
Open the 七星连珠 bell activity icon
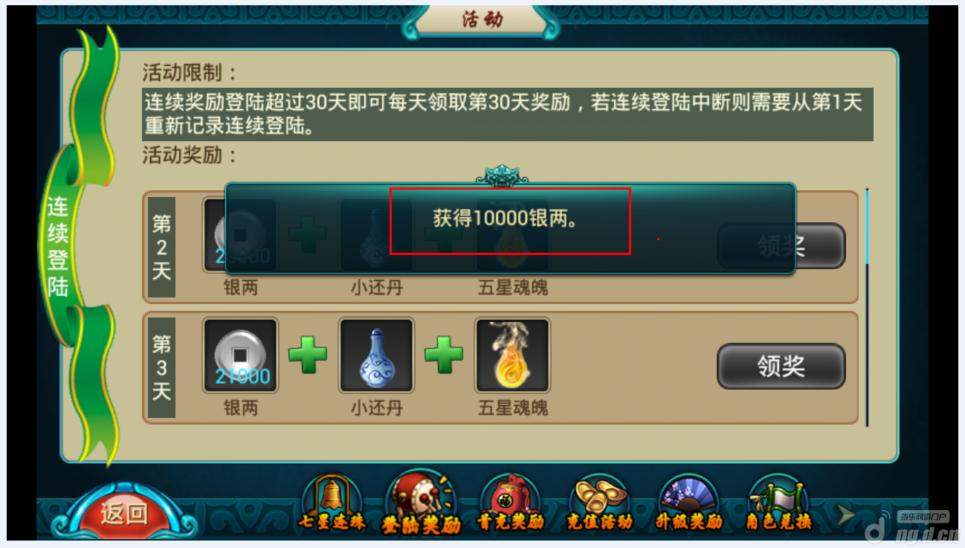[x=332, y=503]
